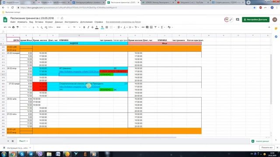Open merge cells options
The image size is (280, 157).
click(x=112, y=27)
